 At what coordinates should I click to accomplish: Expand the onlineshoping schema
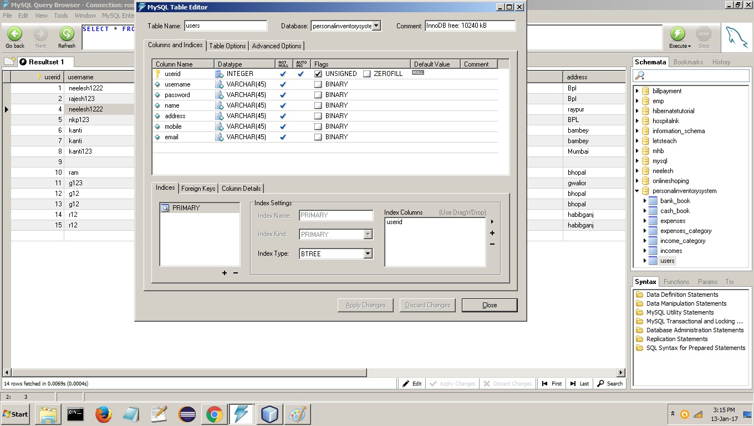point(637,181)
